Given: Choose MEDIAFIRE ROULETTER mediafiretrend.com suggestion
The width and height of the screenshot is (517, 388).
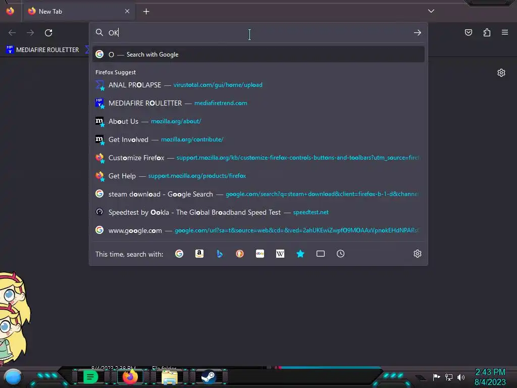Looking at the screenshot, I should click(x=258, y=103).
